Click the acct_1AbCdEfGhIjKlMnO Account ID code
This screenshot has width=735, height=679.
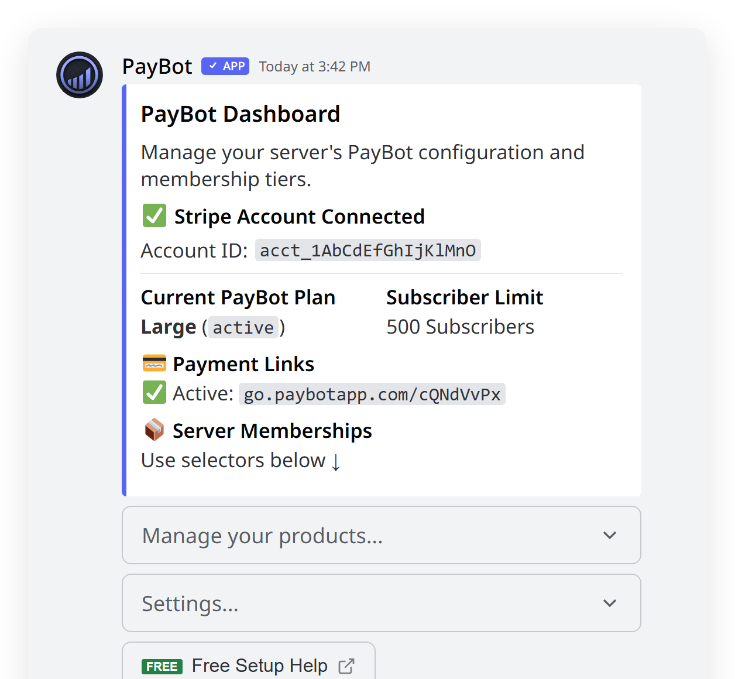point(367,250)
